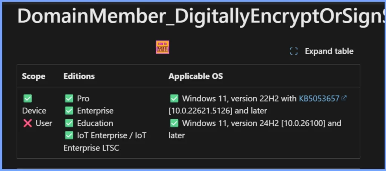Click the Windows 11 24H2 check mark
386x171 pixels.
point(174,123)
